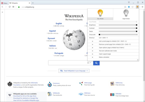Screen dimensions: 145x102
Task: Open the Commons link
Action: pyautogui.click(x=56, y=83)
